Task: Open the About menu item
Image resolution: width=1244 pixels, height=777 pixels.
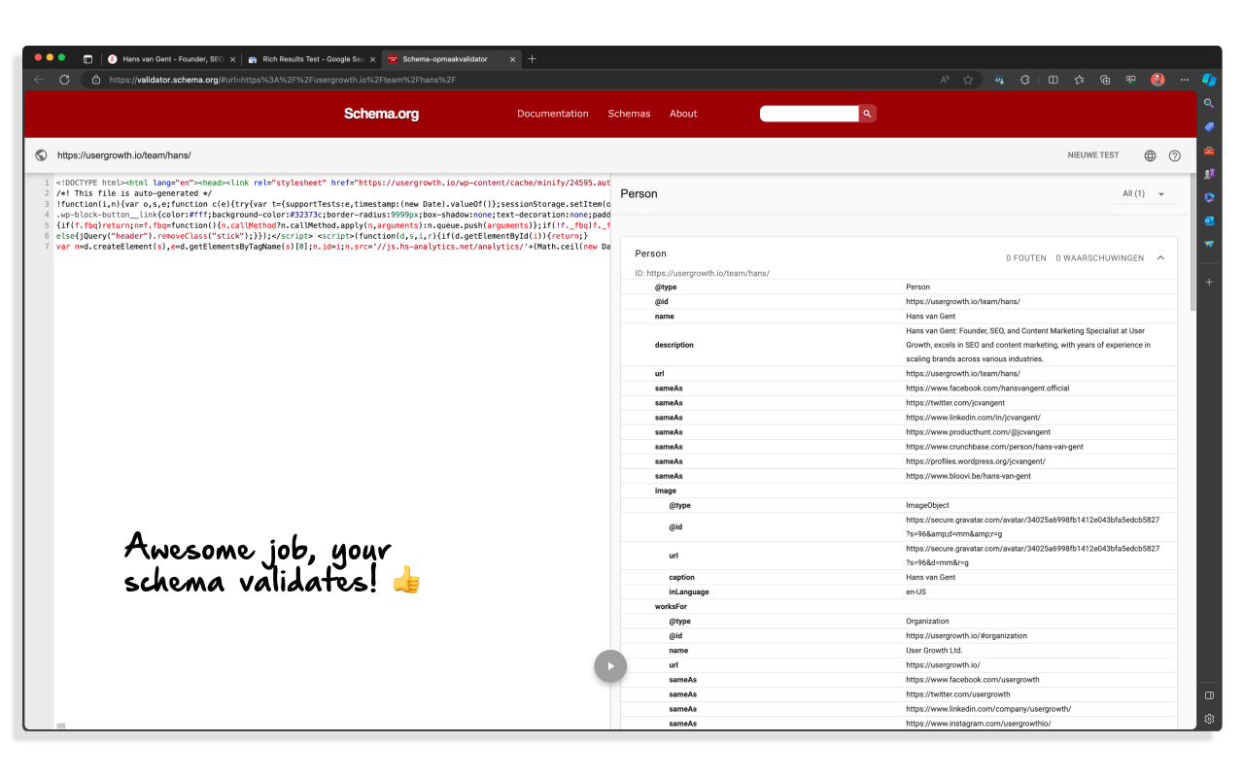Action: (683, 114)
